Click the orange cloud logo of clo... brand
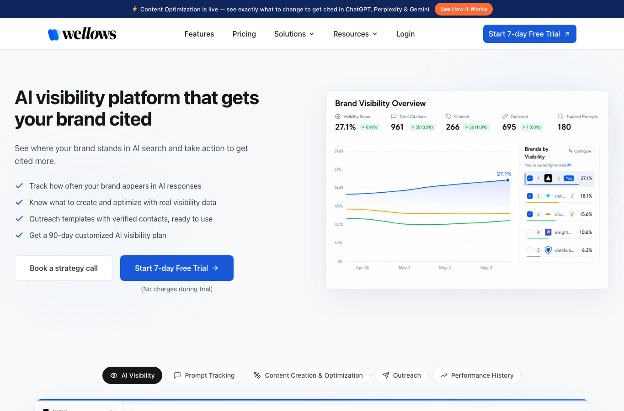Image resolution: width=624 pixels, height=411 pixels. (x=548, y=214)
